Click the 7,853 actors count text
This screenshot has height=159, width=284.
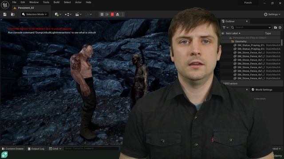230,83
